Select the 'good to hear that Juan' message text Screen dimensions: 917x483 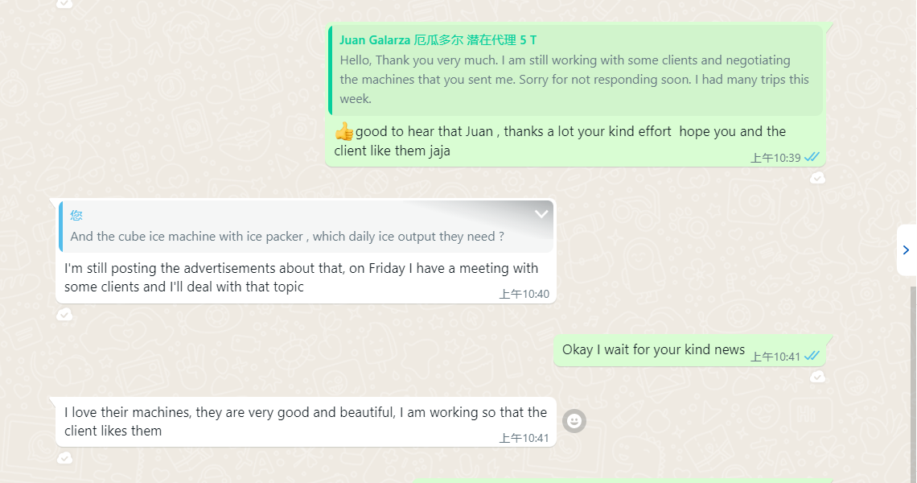560,141
